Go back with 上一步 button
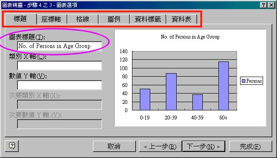277x158 pixels. point(160,146)
